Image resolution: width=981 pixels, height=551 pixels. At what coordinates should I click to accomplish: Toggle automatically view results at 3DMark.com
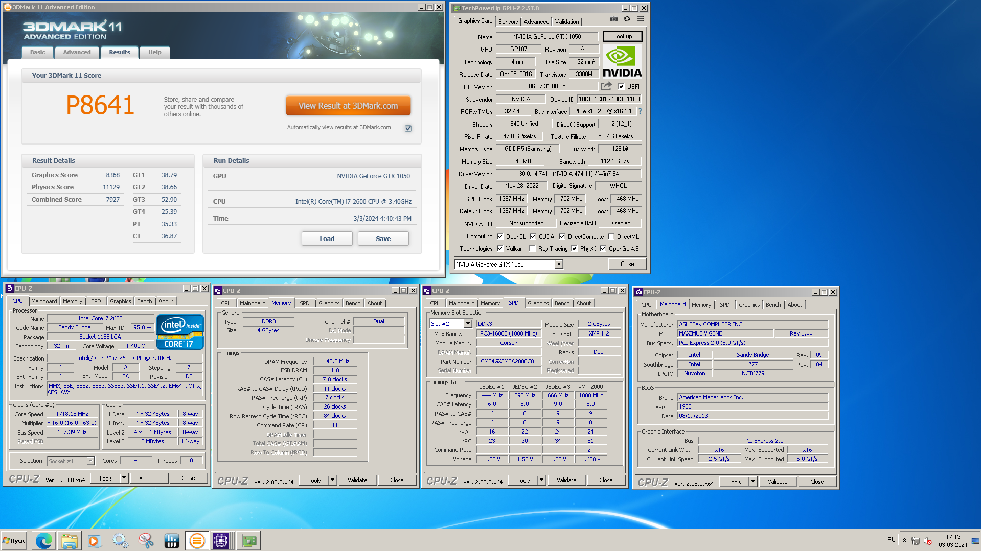coord(408,128)
